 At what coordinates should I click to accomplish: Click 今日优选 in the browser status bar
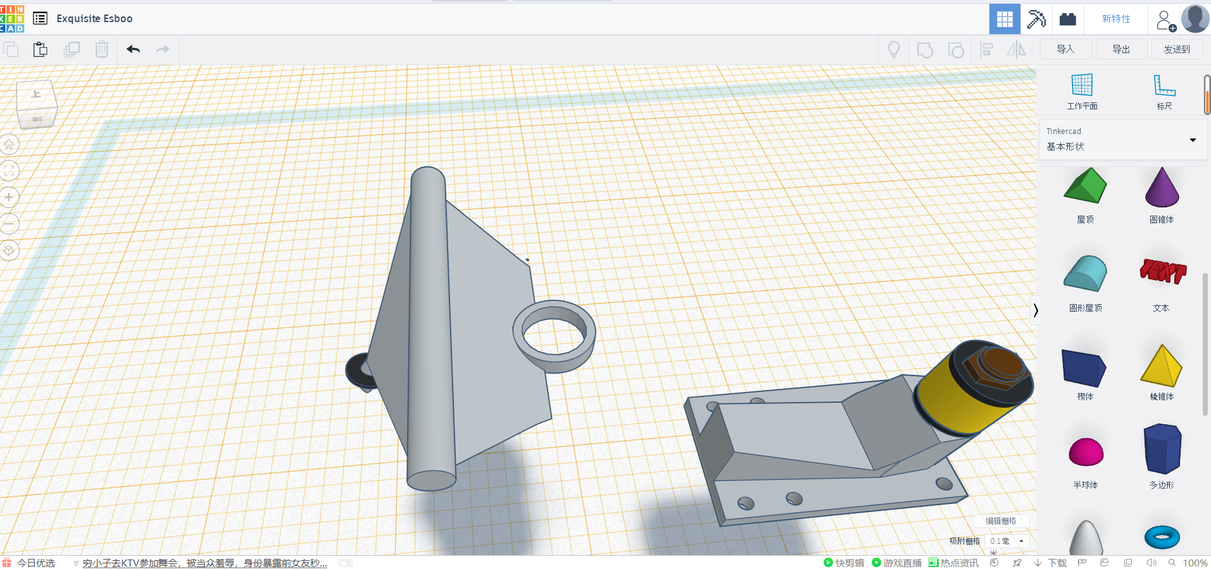[36, 563]
